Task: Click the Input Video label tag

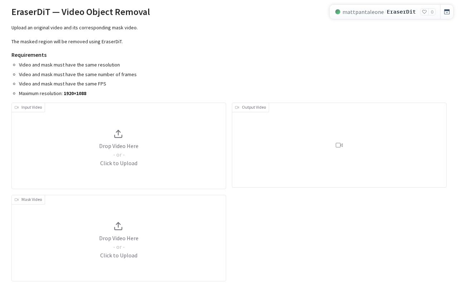Action: pos(28,107)
